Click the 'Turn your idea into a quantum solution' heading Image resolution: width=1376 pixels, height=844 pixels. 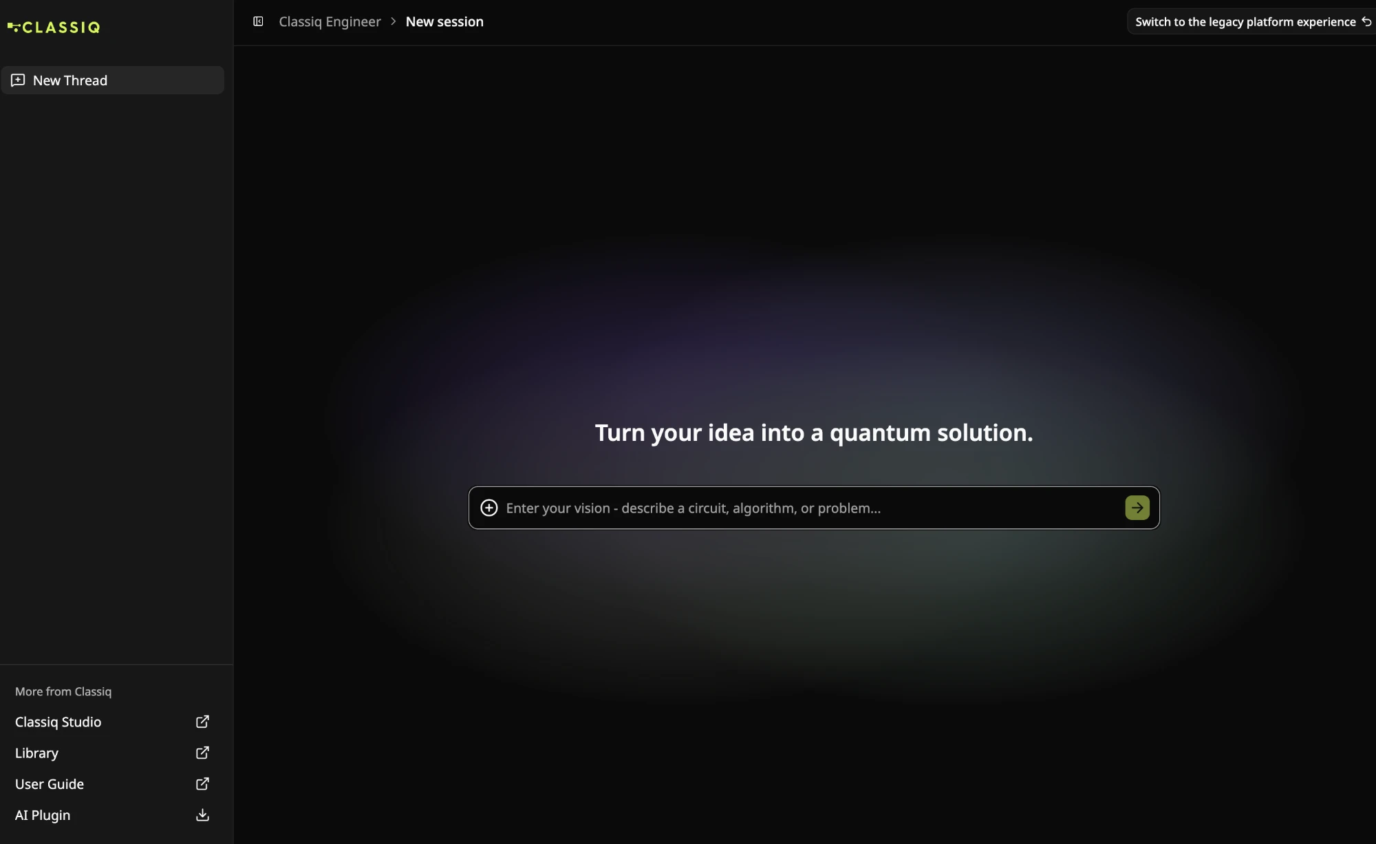[814, 433]
